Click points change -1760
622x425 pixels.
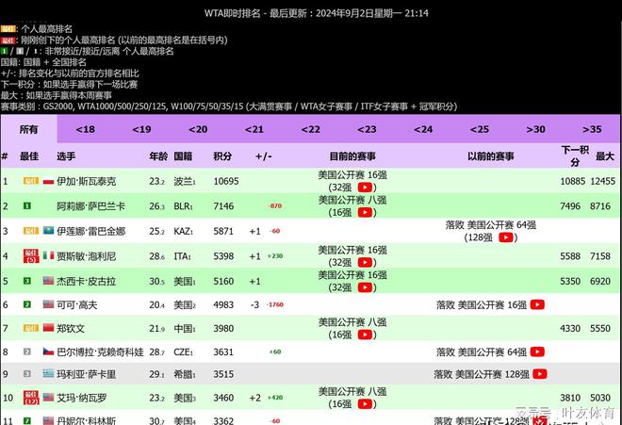[275, 304]
